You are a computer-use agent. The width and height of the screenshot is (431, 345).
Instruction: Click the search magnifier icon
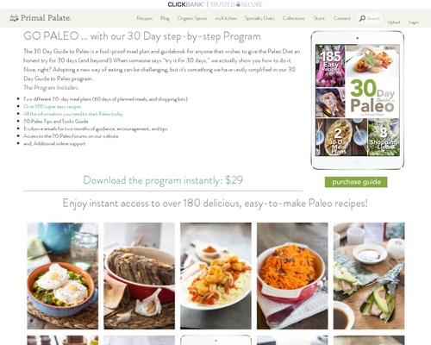362,18
